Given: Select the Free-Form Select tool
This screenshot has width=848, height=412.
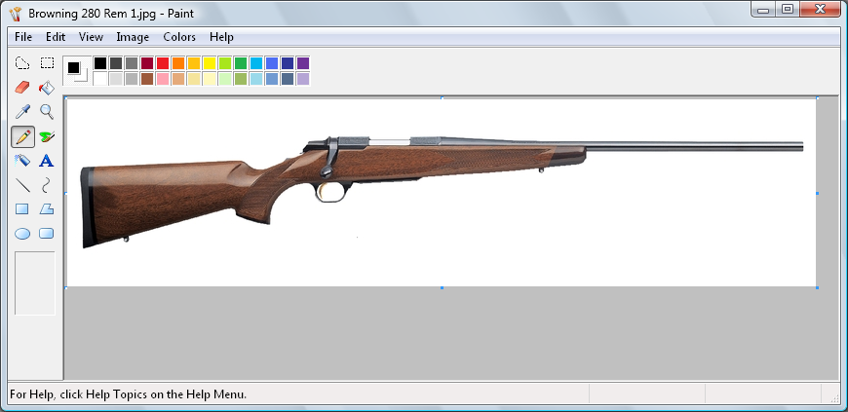Looking at the screenshot, I should pos(22,63).
